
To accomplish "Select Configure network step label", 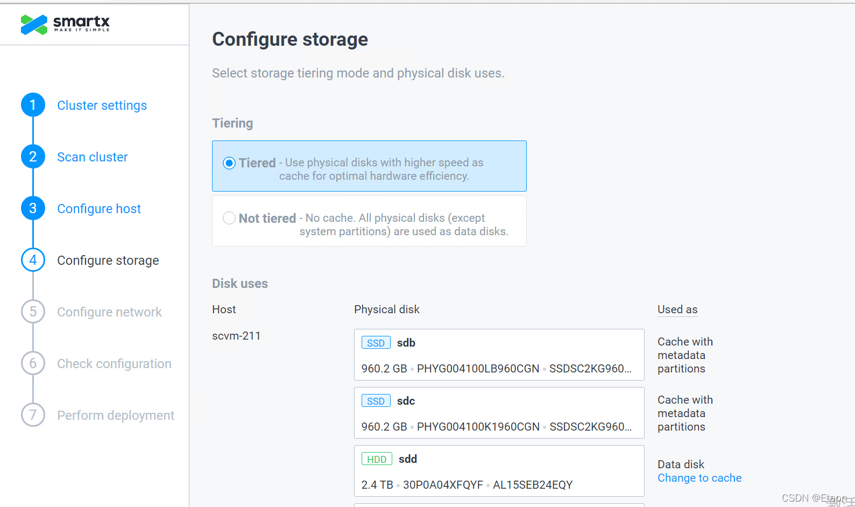I will pyautogui.click(x=109, y=312).
